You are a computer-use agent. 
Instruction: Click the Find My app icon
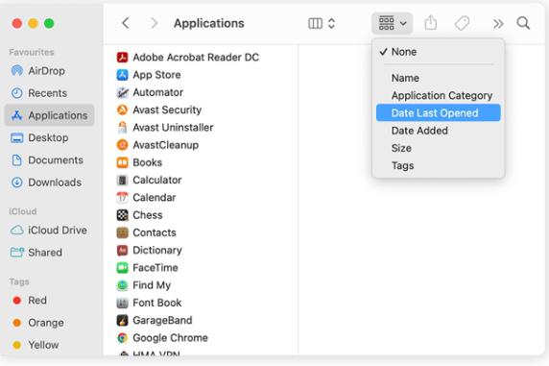point(122,285)
